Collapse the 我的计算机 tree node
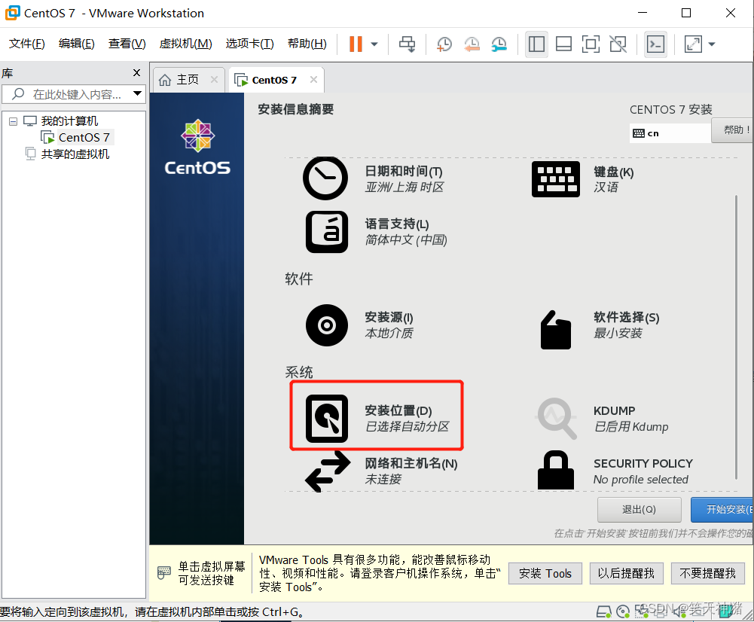Image resolution: width=754 pixels, height=622 pixels. pos(13,121)
